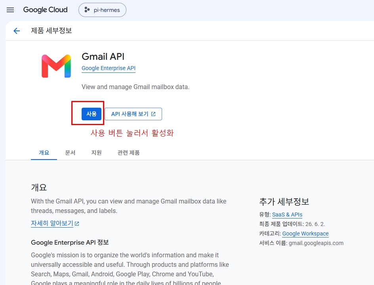Screen dimensions: 374x285
Task: Click the 제품 세부정보 page heading
Action: click(51, 30)
